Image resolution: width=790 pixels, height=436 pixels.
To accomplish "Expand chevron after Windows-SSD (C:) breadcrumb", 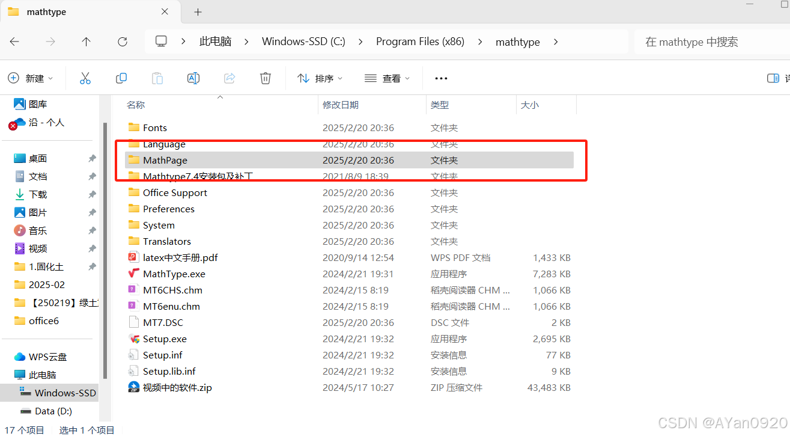I will coord(360,41).
